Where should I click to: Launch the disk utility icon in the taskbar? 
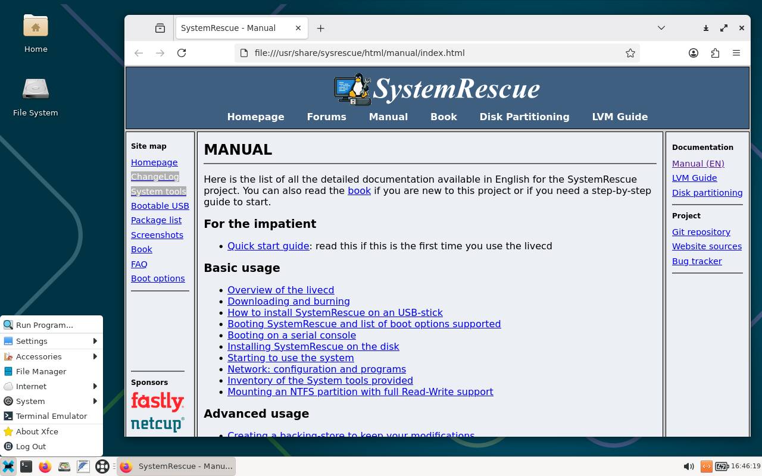pos(64,466)
